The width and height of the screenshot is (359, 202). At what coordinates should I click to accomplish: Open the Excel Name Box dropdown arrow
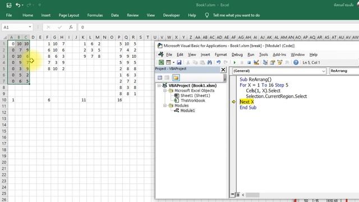tap(30, 27)
